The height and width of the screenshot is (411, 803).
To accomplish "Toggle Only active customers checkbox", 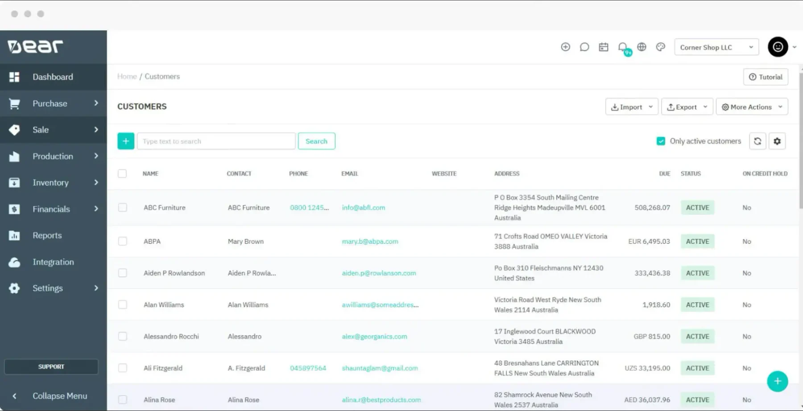I will click(661, 141).
